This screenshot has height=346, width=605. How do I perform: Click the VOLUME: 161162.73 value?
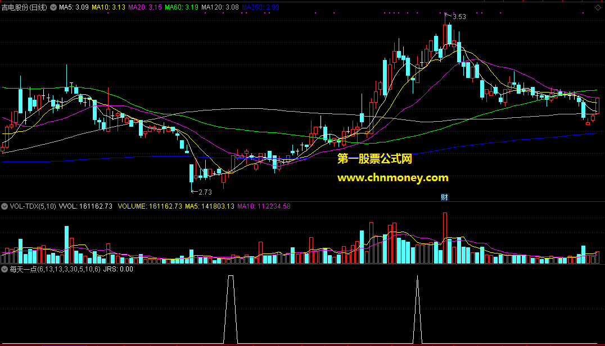pos(150,206)
